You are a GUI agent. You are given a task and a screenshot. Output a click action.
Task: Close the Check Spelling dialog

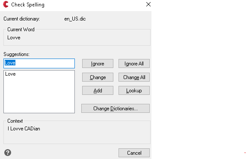point(148,4)
